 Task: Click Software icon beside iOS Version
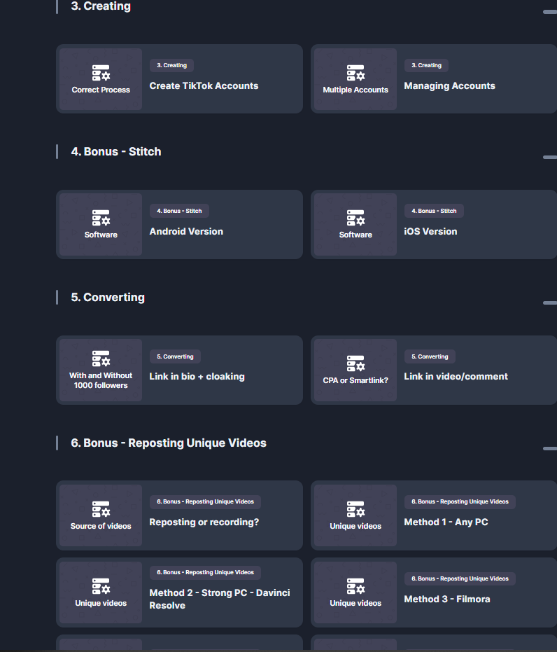pos(355,218)
